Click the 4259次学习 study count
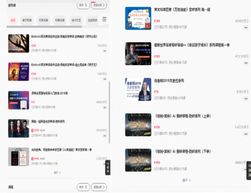 pos(242,21)
